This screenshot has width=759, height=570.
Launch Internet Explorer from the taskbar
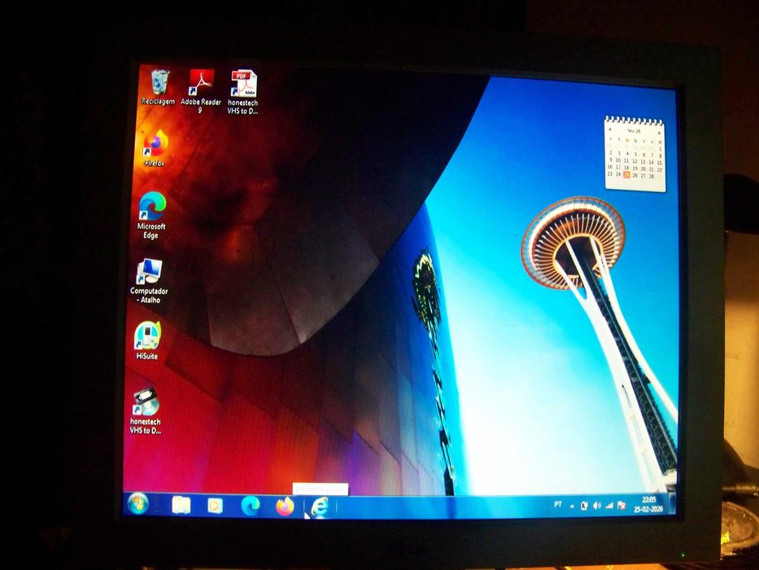pyautogui.click(x=320, y=507)
